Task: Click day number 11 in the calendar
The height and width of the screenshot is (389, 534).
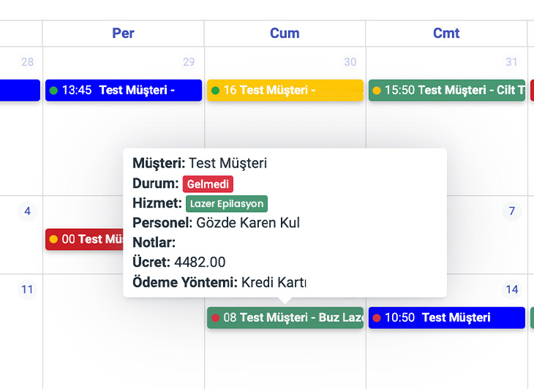Action: point(27,290)
